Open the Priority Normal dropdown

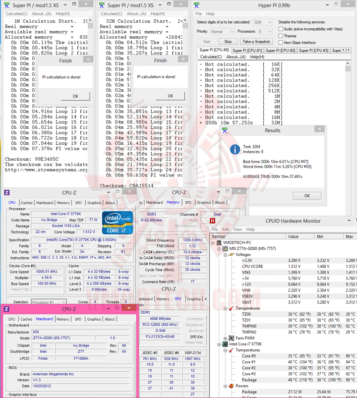222,32
